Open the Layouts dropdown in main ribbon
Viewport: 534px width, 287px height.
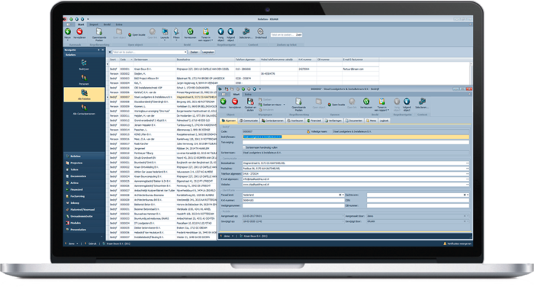(x=165, y=34)
